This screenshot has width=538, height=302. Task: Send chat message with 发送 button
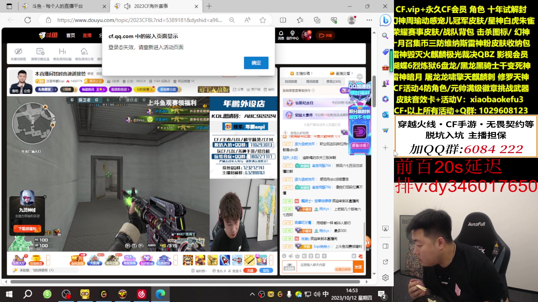[358, 267]
